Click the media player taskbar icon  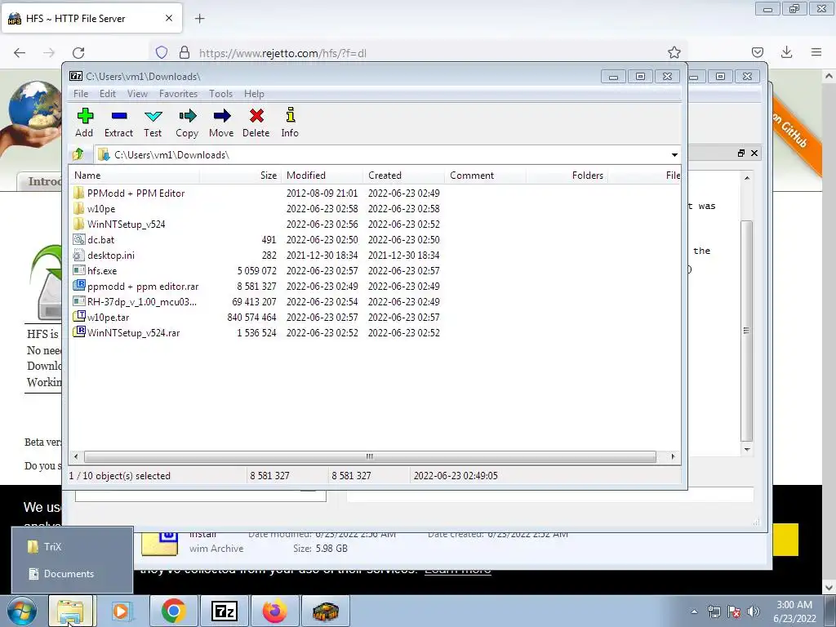(122, 611)
